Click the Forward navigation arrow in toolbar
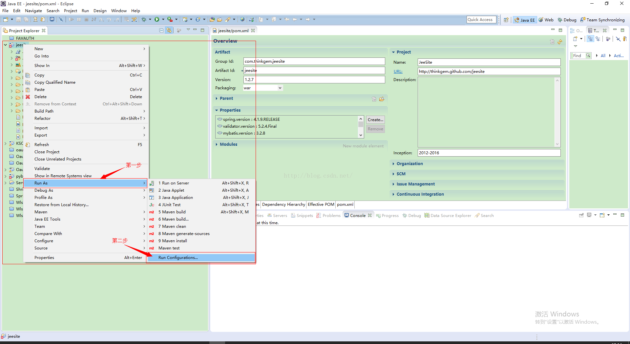Viewport: 630px width, 344px height. (x=308, y=20)
